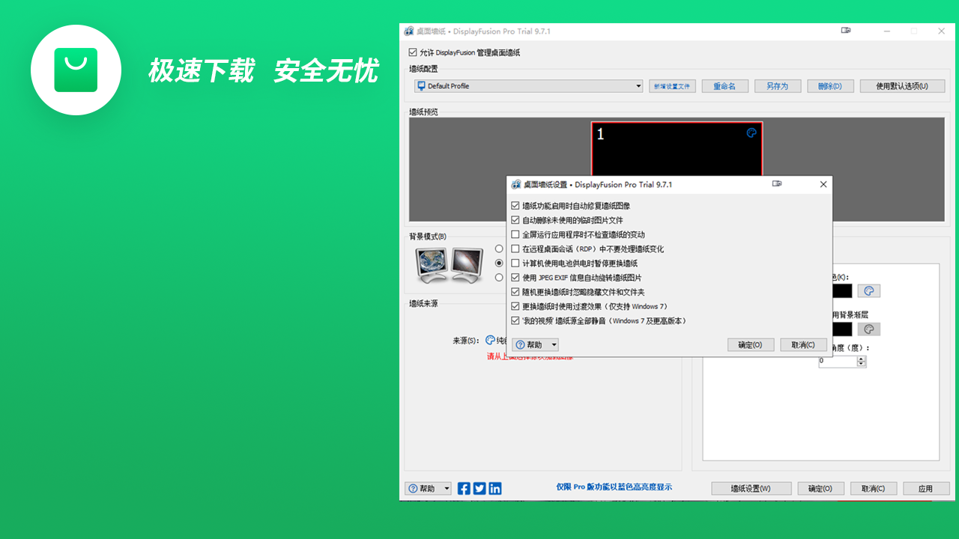Open DisplayFusion's Twitter page
Viewport: 959px width, 539px height.
[x=479, y=488]
